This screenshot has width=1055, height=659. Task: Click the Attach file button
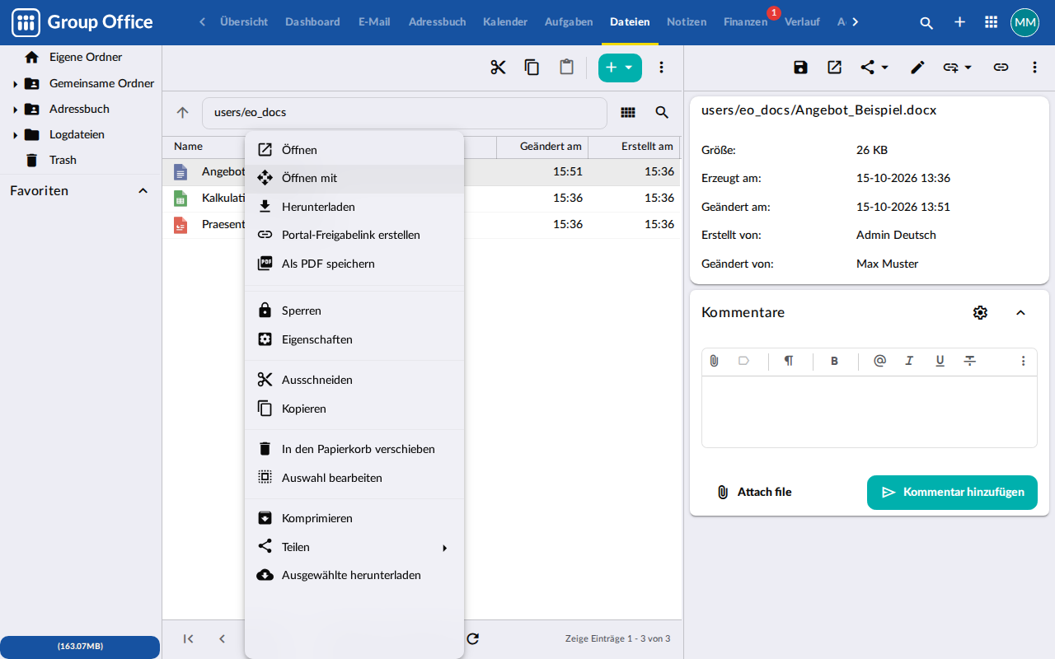(754, 493)
